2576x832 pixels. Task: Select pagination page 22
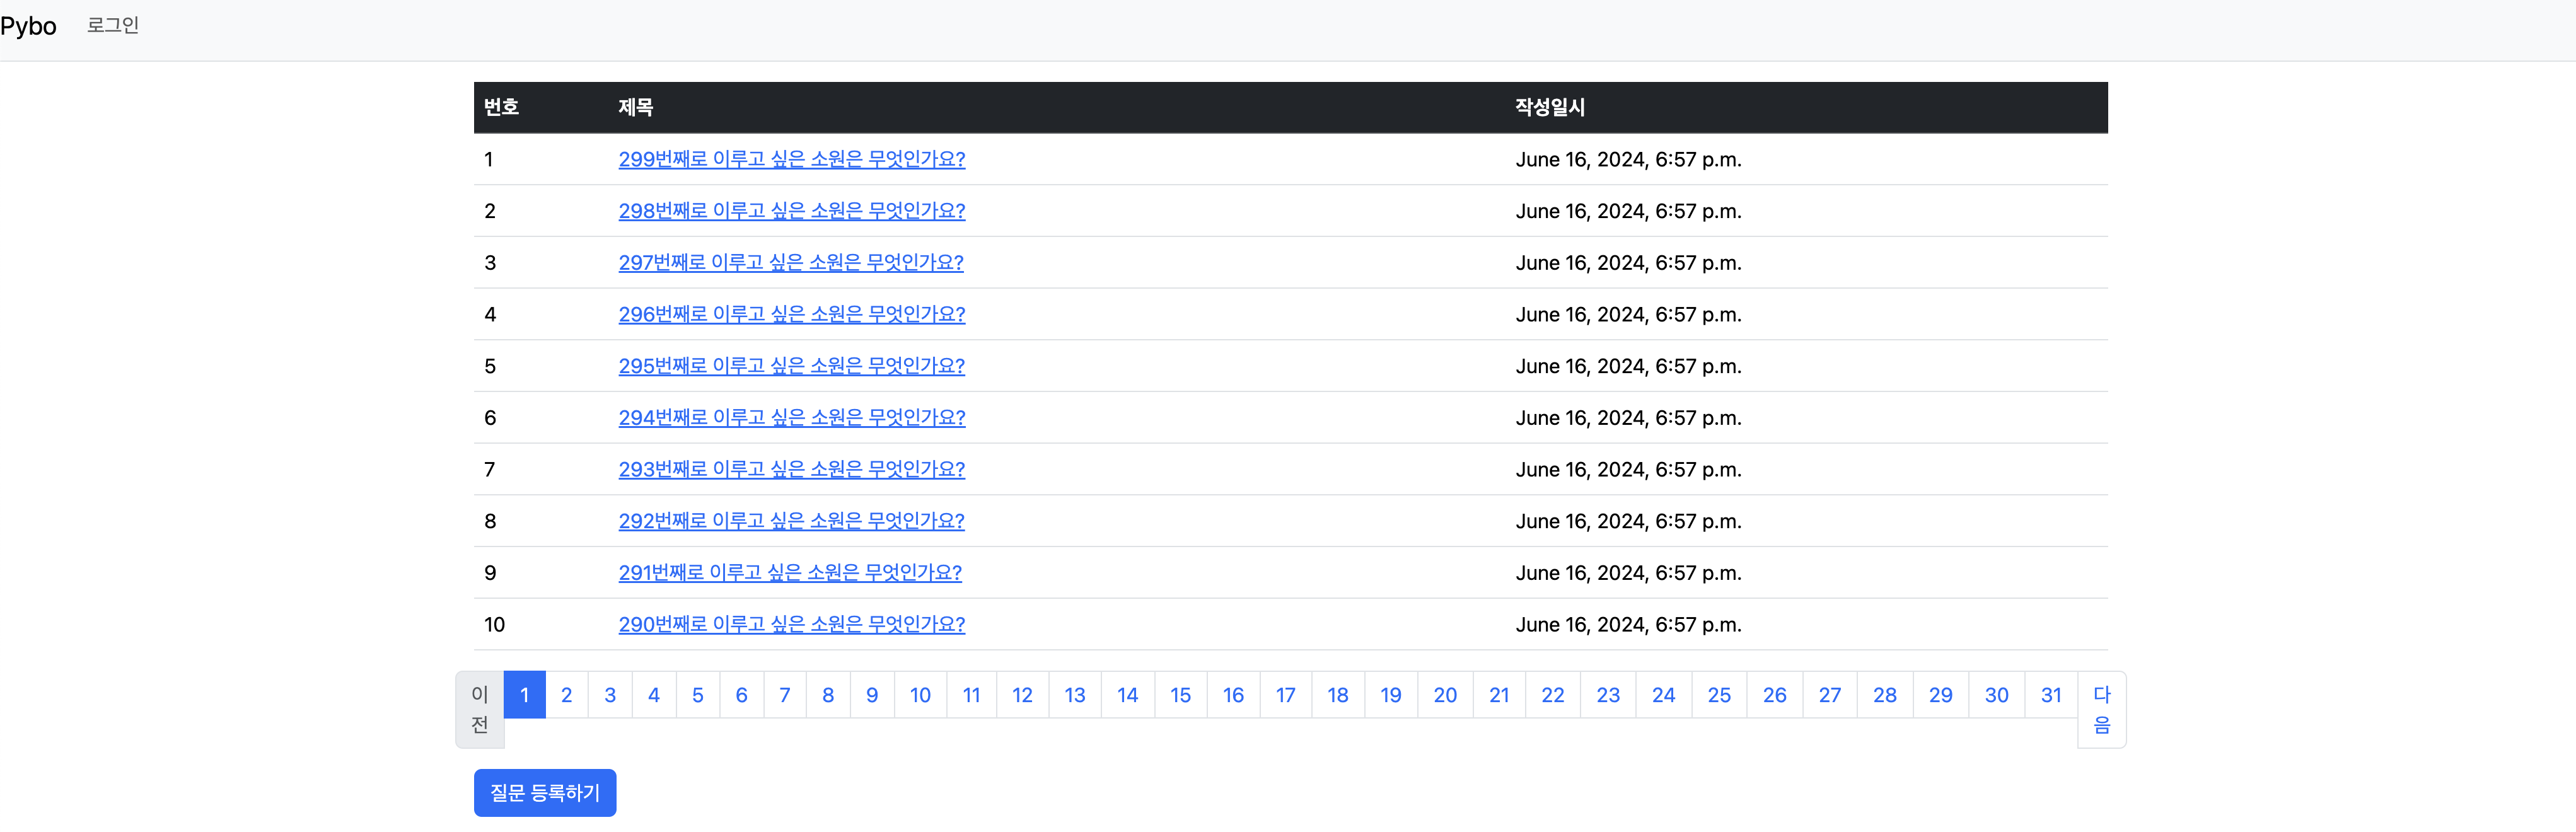(x=1552, y=695)
